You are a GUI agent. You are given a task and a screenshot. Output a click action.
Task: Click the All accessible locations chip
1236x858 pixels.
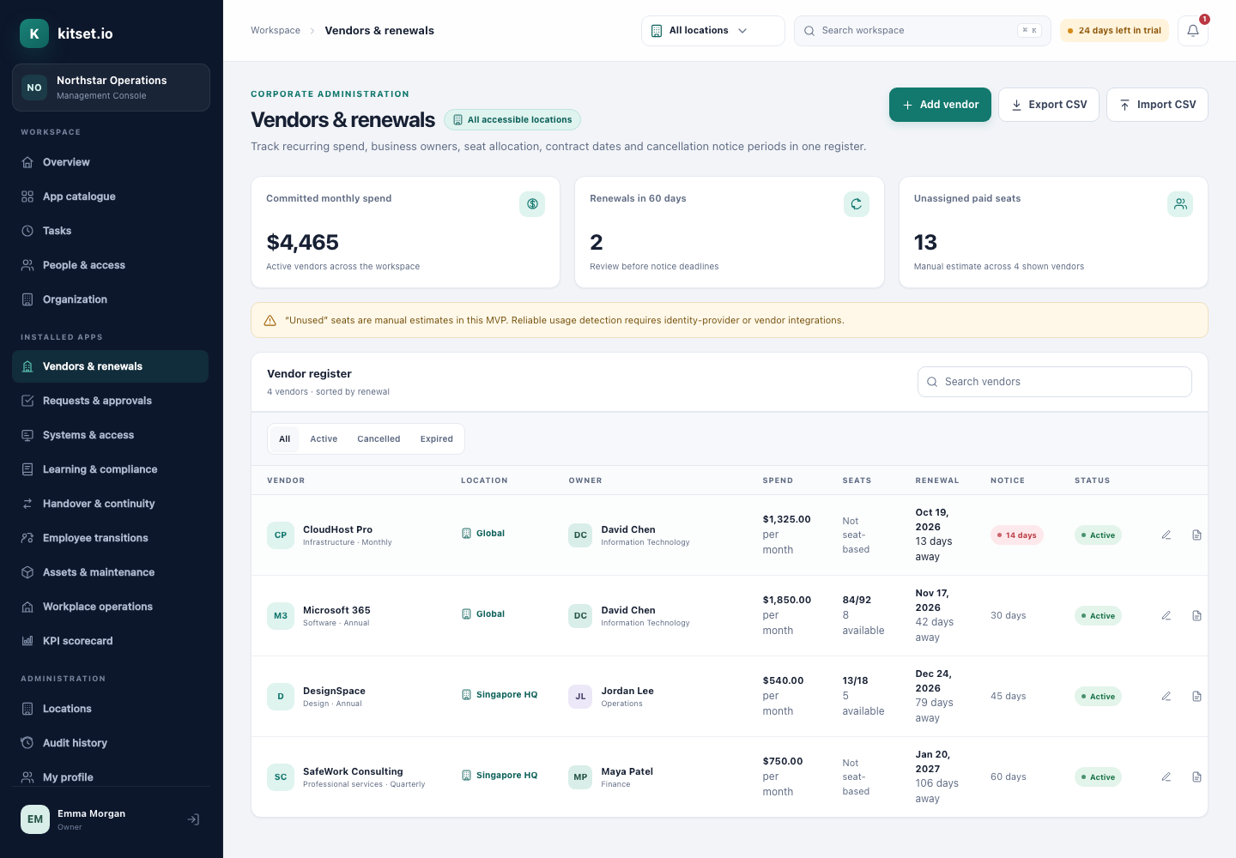pyautogui.click(x=512, y=120)
